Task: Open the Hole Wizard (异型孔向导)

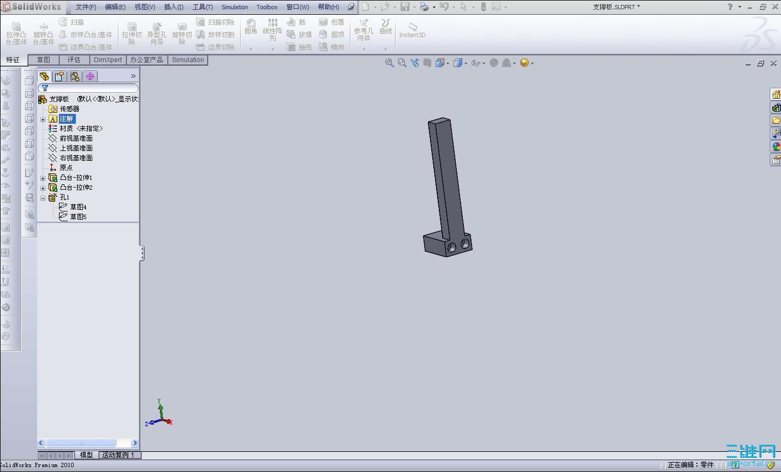Action: point(157,33)
